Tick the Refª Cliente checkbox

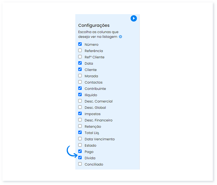tap(80, 57)
